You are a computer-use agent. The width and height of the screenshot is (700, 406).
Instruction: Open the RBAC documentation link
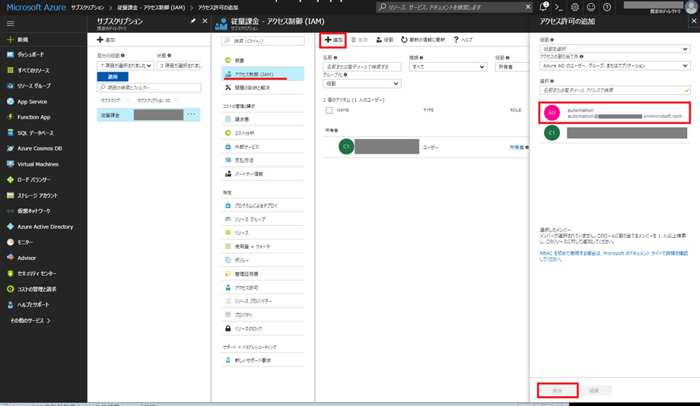click(614, 256)
